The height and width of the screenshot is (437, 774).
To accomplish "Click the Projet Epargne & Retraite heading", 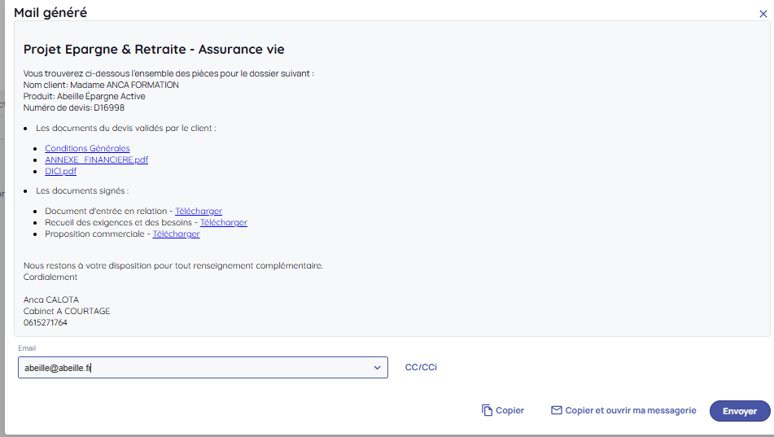I will click(154, 50).
